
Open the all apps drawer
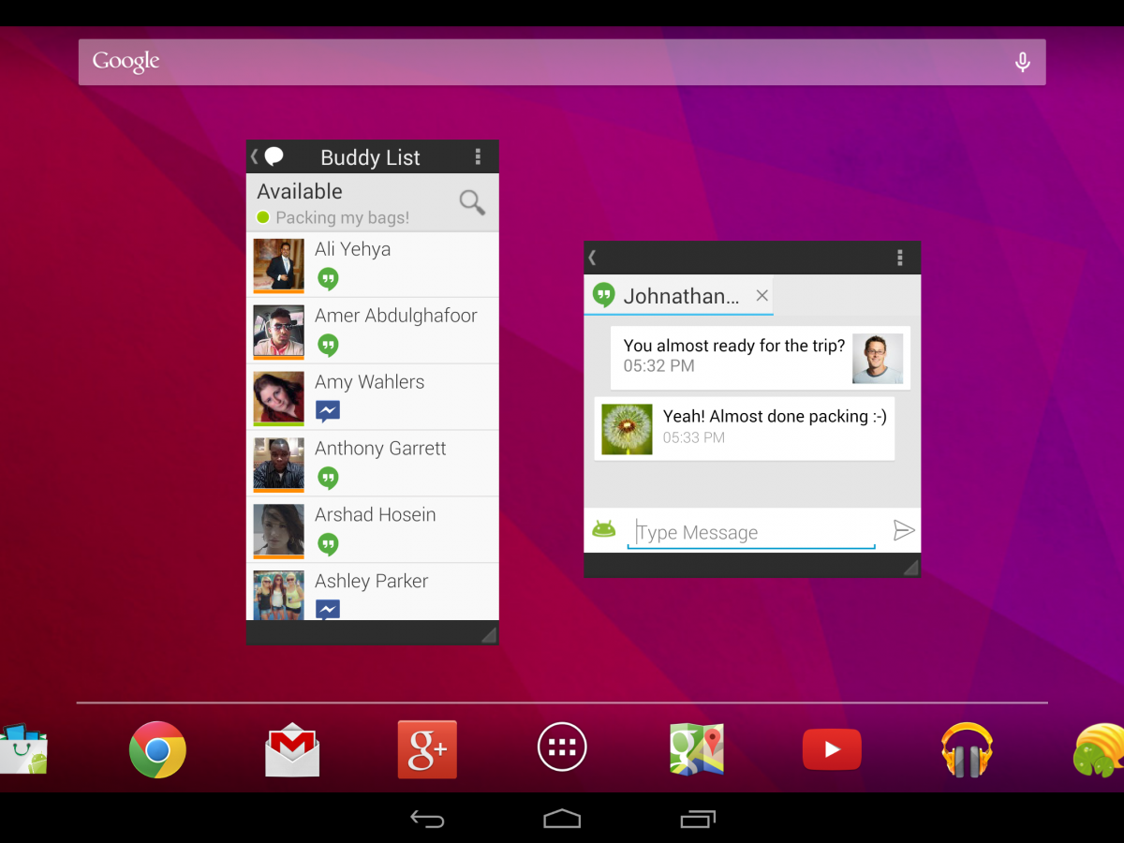[562, 747]
